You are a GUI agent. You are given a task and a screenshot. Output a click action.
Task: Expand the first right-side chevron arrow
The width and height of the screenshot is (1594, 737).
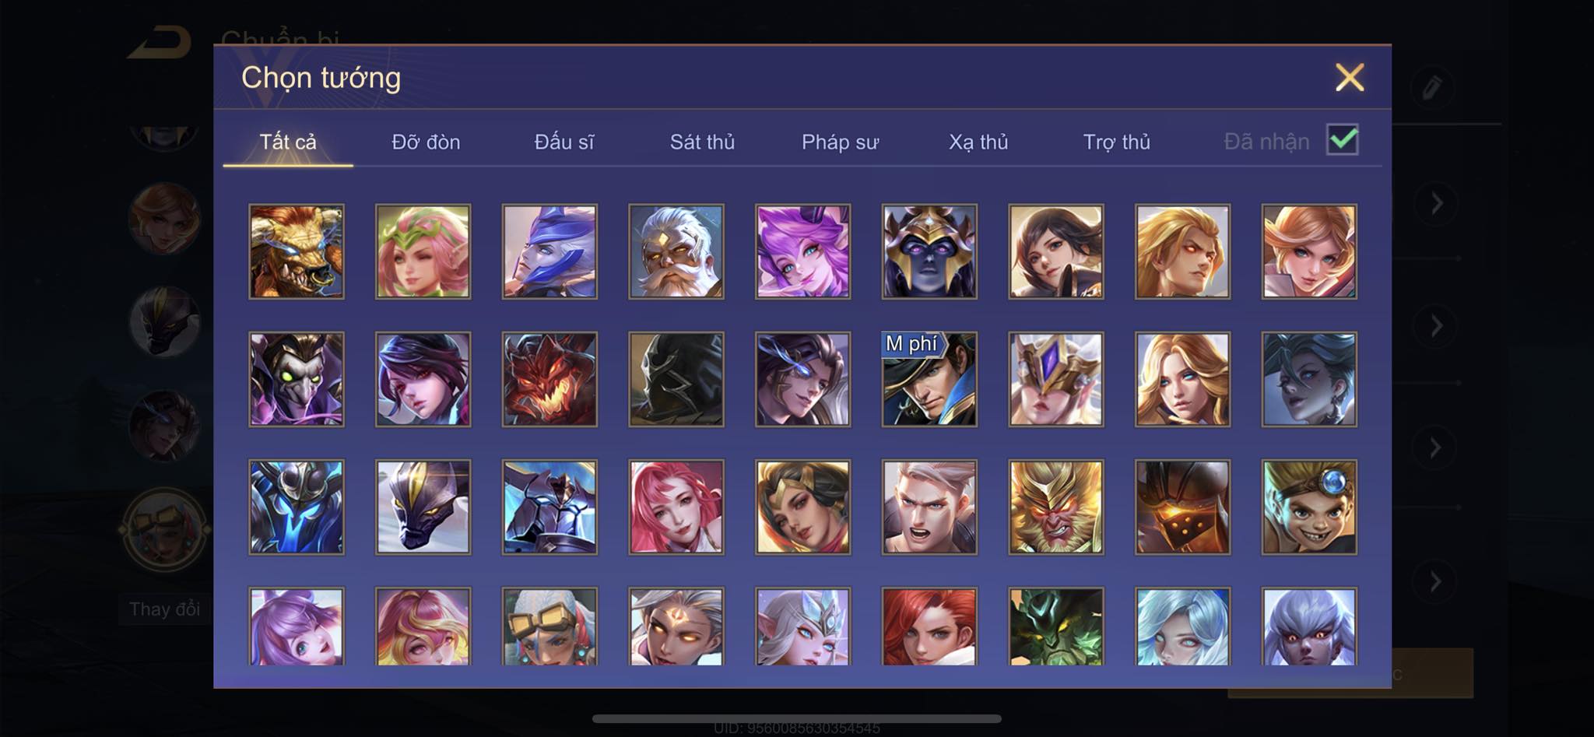pyautogui.click(x=1437, y=204)
